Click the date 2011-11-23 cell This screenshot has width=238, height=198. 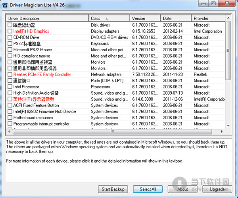click(x=173, y=74)
